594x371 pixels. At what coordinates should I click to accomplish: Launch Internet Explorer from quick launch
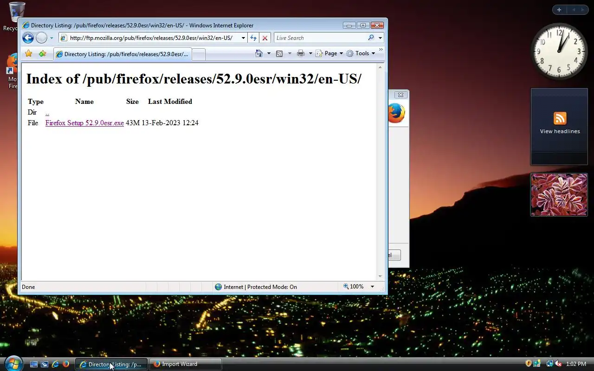click(x=55, y=365)
